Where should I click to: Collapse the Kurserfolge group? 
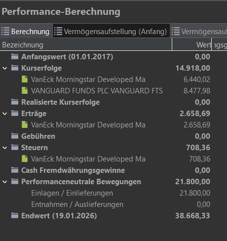pyautogui.click(x=5, y=68)
